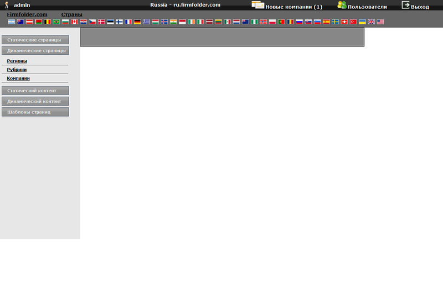This screenshot has height=287, width=443.
Task: Select the Bulgaria flag
Action: click(x=65, y=22)
